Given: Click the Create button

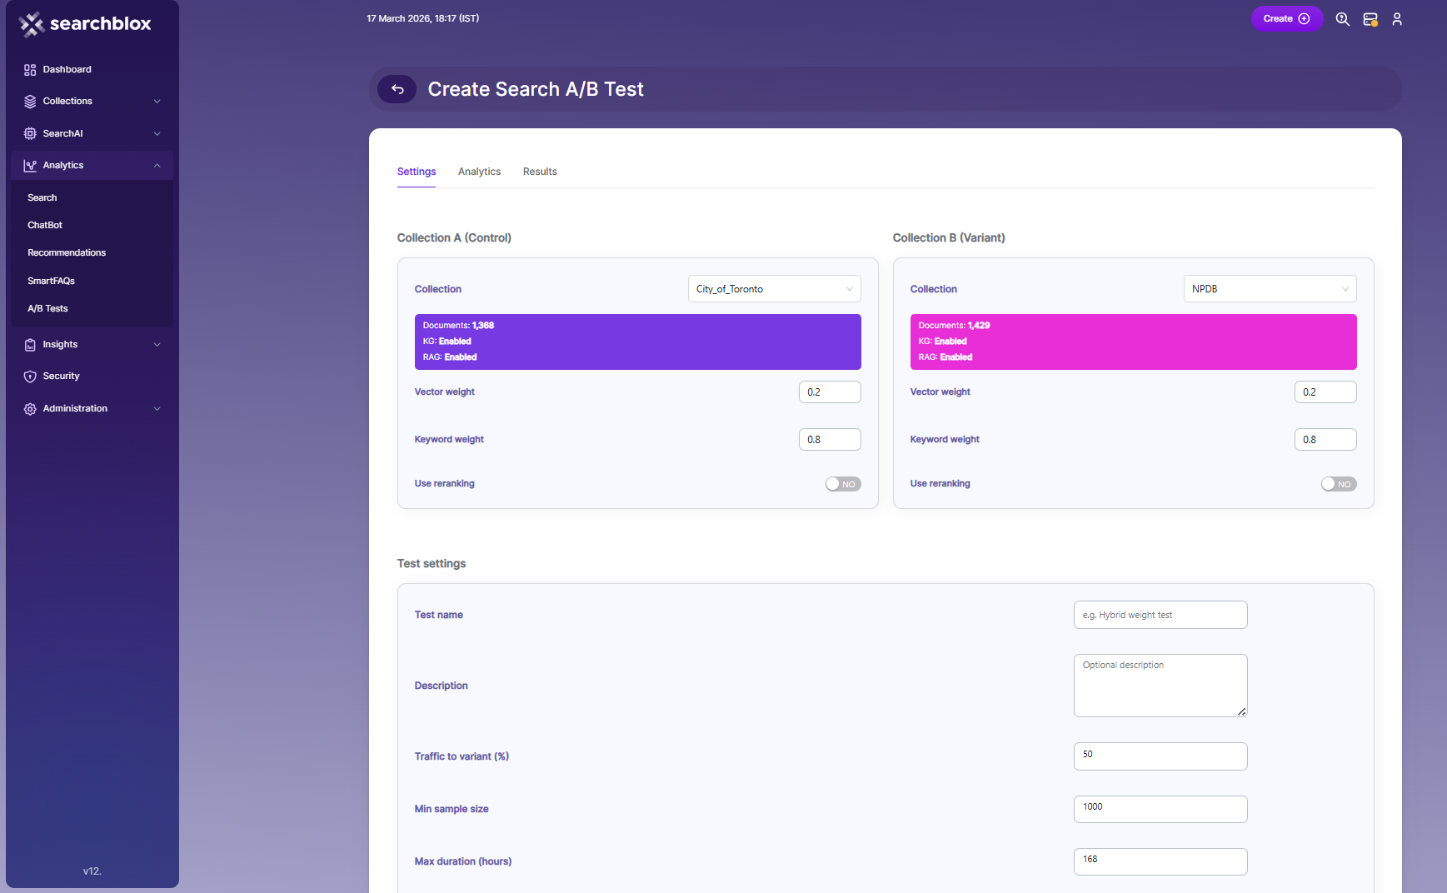Looking at the screenshot, I should click(1286, 19).
